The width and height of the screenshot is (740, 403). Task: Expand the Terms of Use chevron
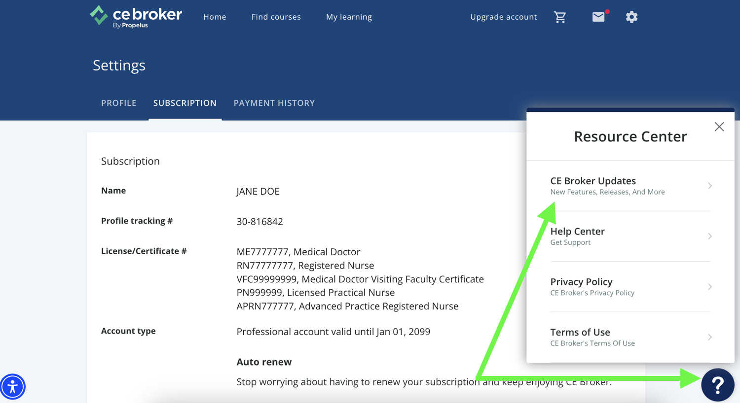710,337
